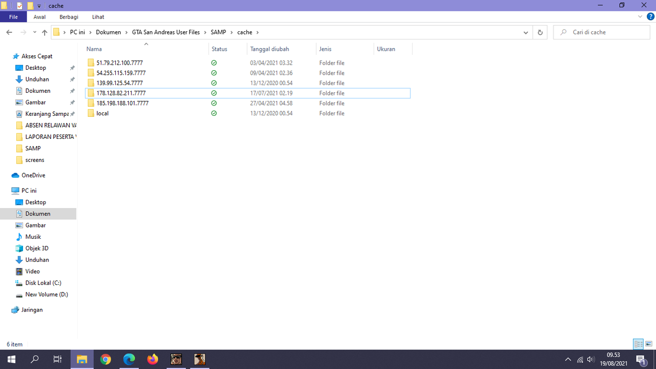The height and width of the screenshot is (369, 656).
Task: Open the notification center icon
Action: point(641,359)
